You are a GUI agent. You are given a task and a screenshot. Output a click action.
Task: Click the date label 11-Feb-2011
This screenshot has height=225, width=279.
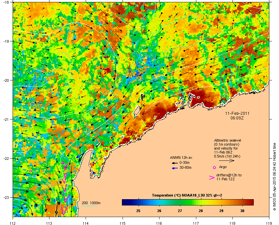click(237, 113)
